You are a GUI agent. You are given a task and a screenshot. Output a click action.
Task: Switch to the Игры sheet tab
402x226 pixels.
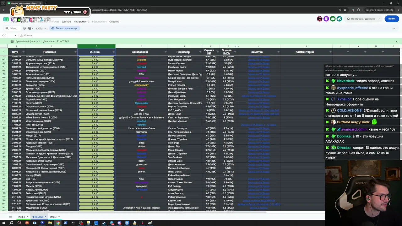[x=53, y=217]
